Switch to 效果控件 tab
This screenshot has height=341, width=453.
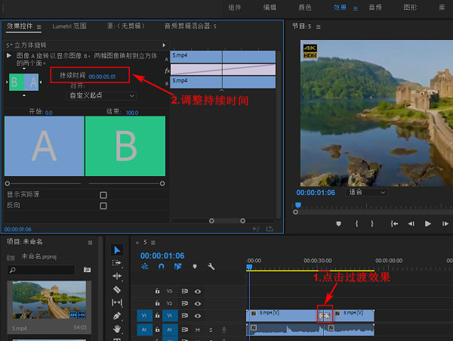[x=20, y=26]
